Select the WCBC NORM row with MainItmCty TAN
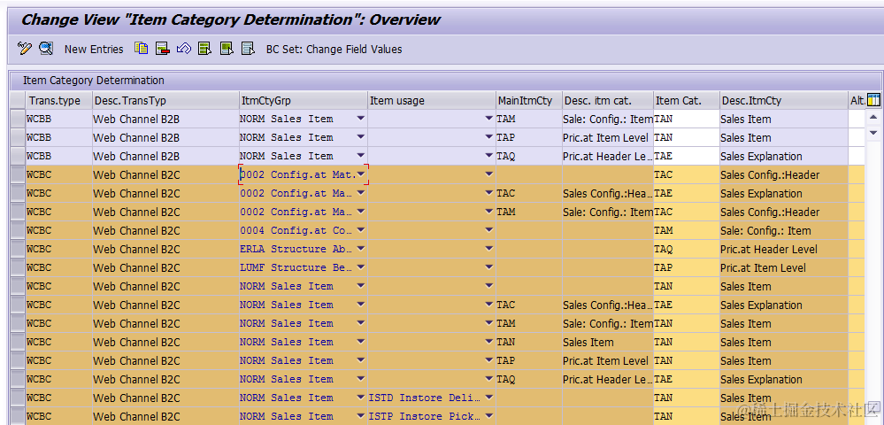Screen dimensions: 884x425 [18, 342]
